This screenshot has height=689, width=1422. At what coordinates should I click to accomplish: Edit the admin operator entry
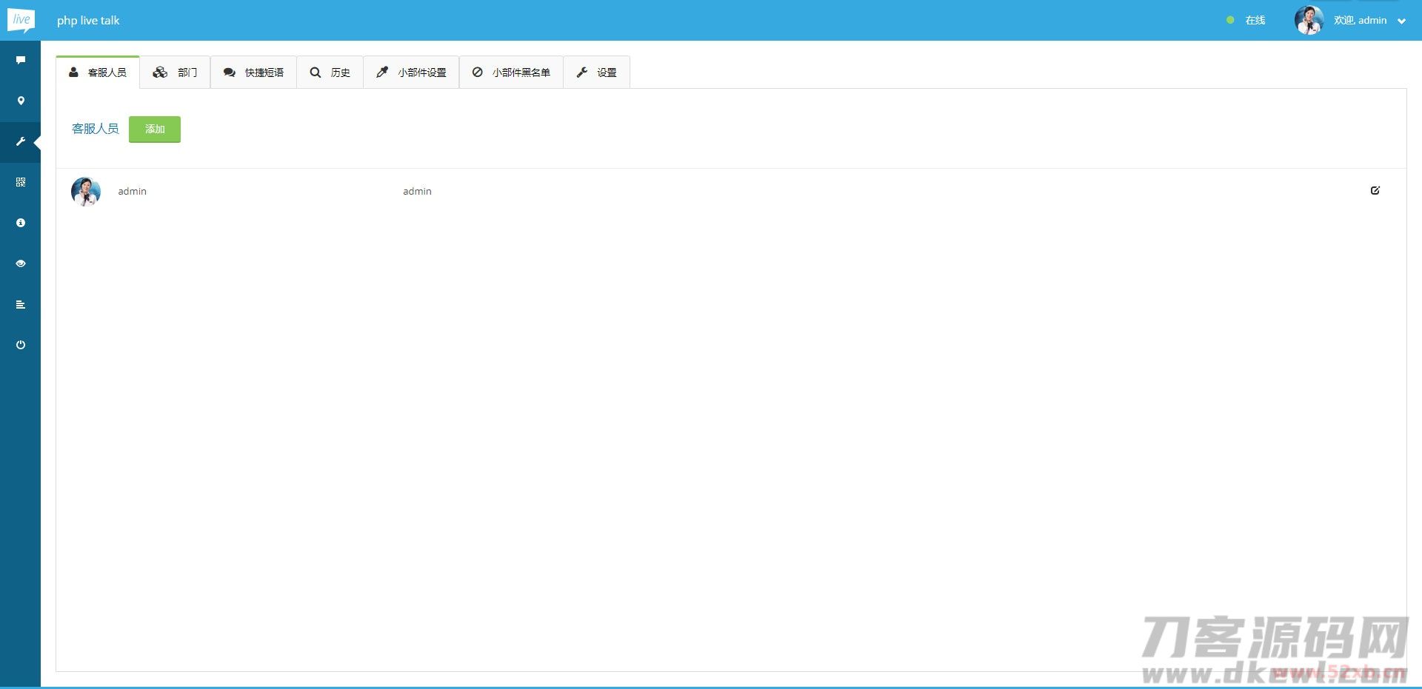click(1375, 191)
